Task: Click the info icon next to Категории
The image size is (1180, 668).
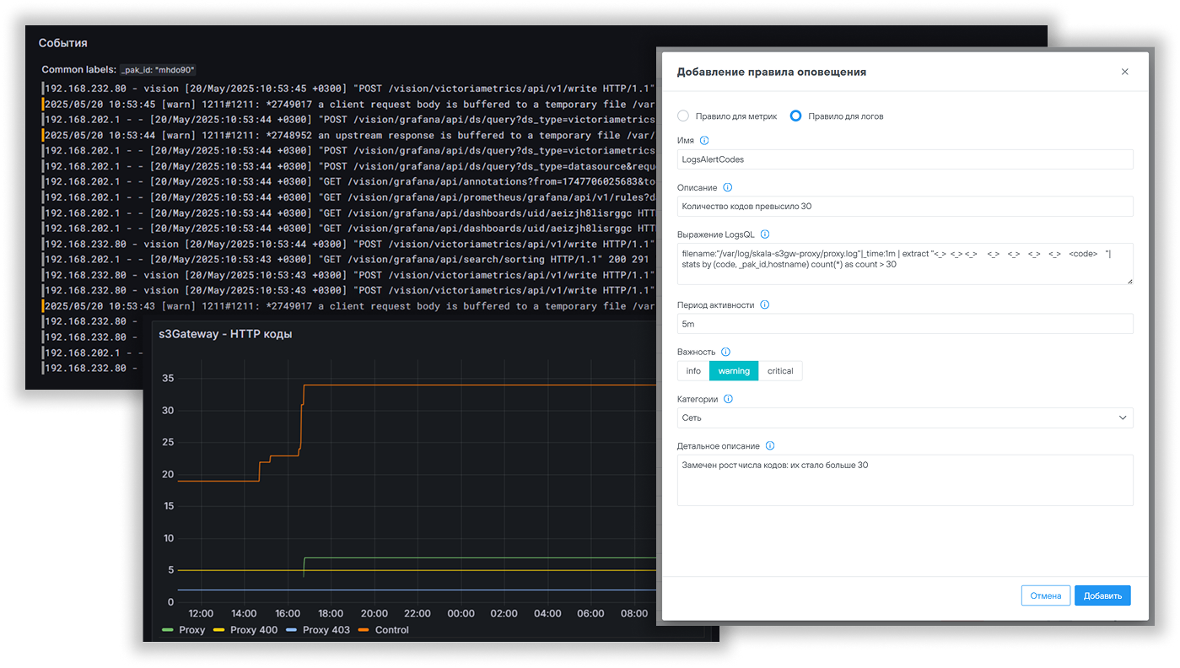Action: [x=728, y=399]
